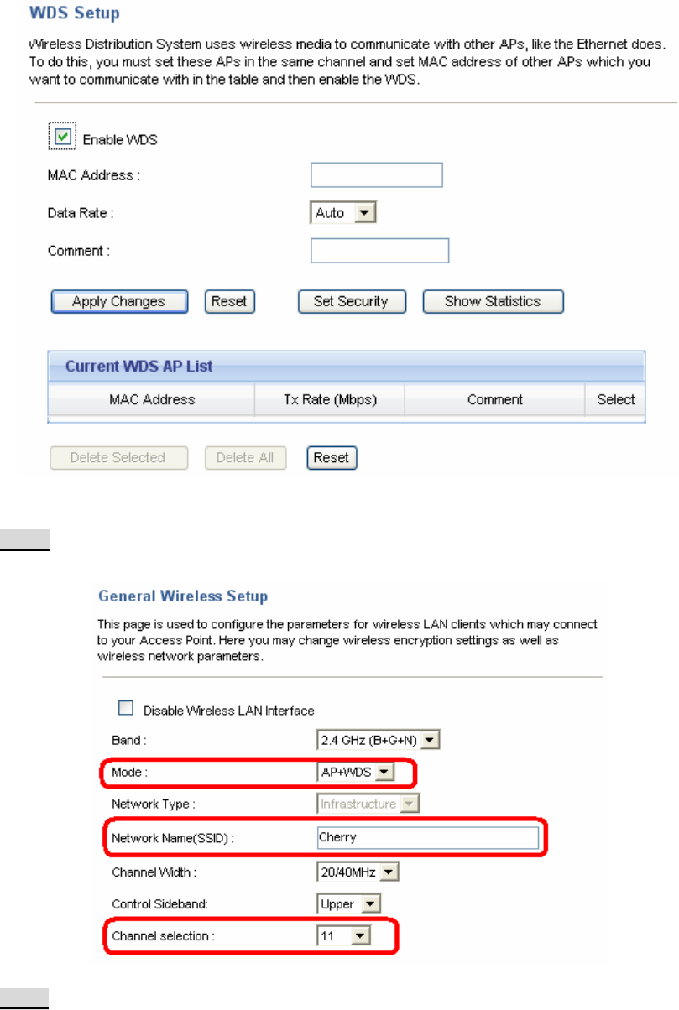Uncheck the Enable WDS checkbox
Viewport: 679px width, 1010px height.
[x=62, y=138]
